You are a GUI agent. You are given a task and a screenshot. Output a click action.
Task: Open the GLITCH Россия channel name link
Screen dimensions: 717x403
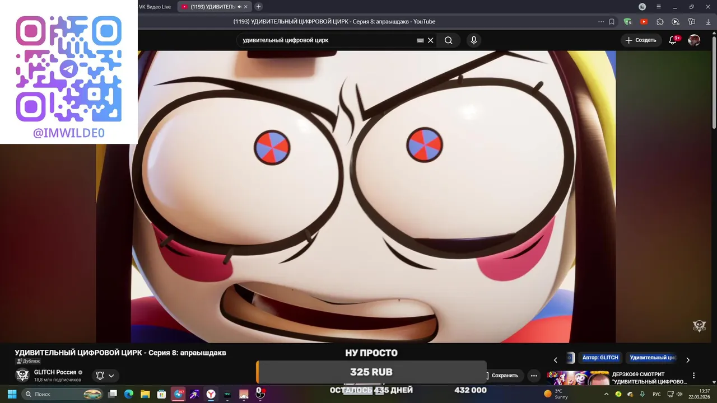coord(55,372)
